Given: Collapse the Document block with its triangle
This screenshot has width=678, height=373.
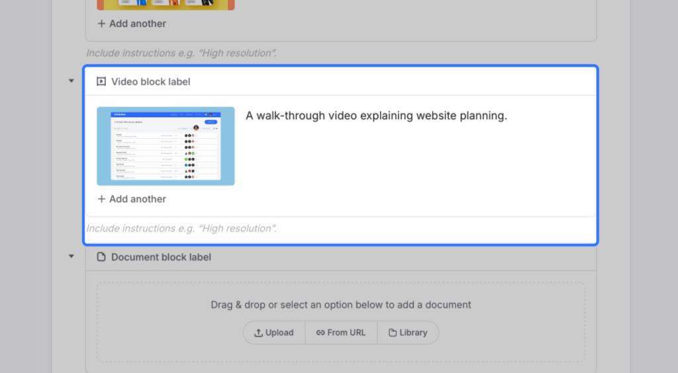Looking at the screenshot, I should coord(72,256).
